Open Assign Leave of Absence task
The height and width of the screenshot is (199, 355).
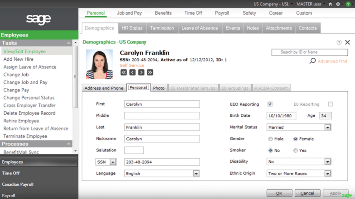click(30, 67)
